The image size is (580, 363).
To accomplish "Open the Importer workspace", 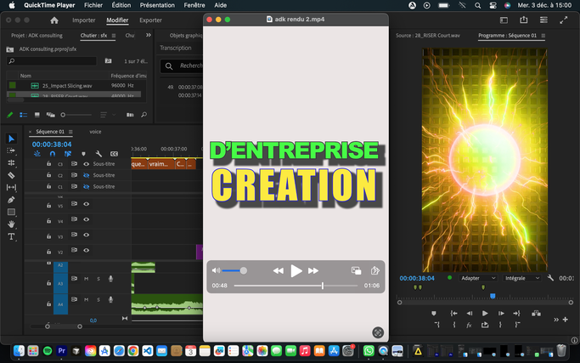I will tap(83, 20).
